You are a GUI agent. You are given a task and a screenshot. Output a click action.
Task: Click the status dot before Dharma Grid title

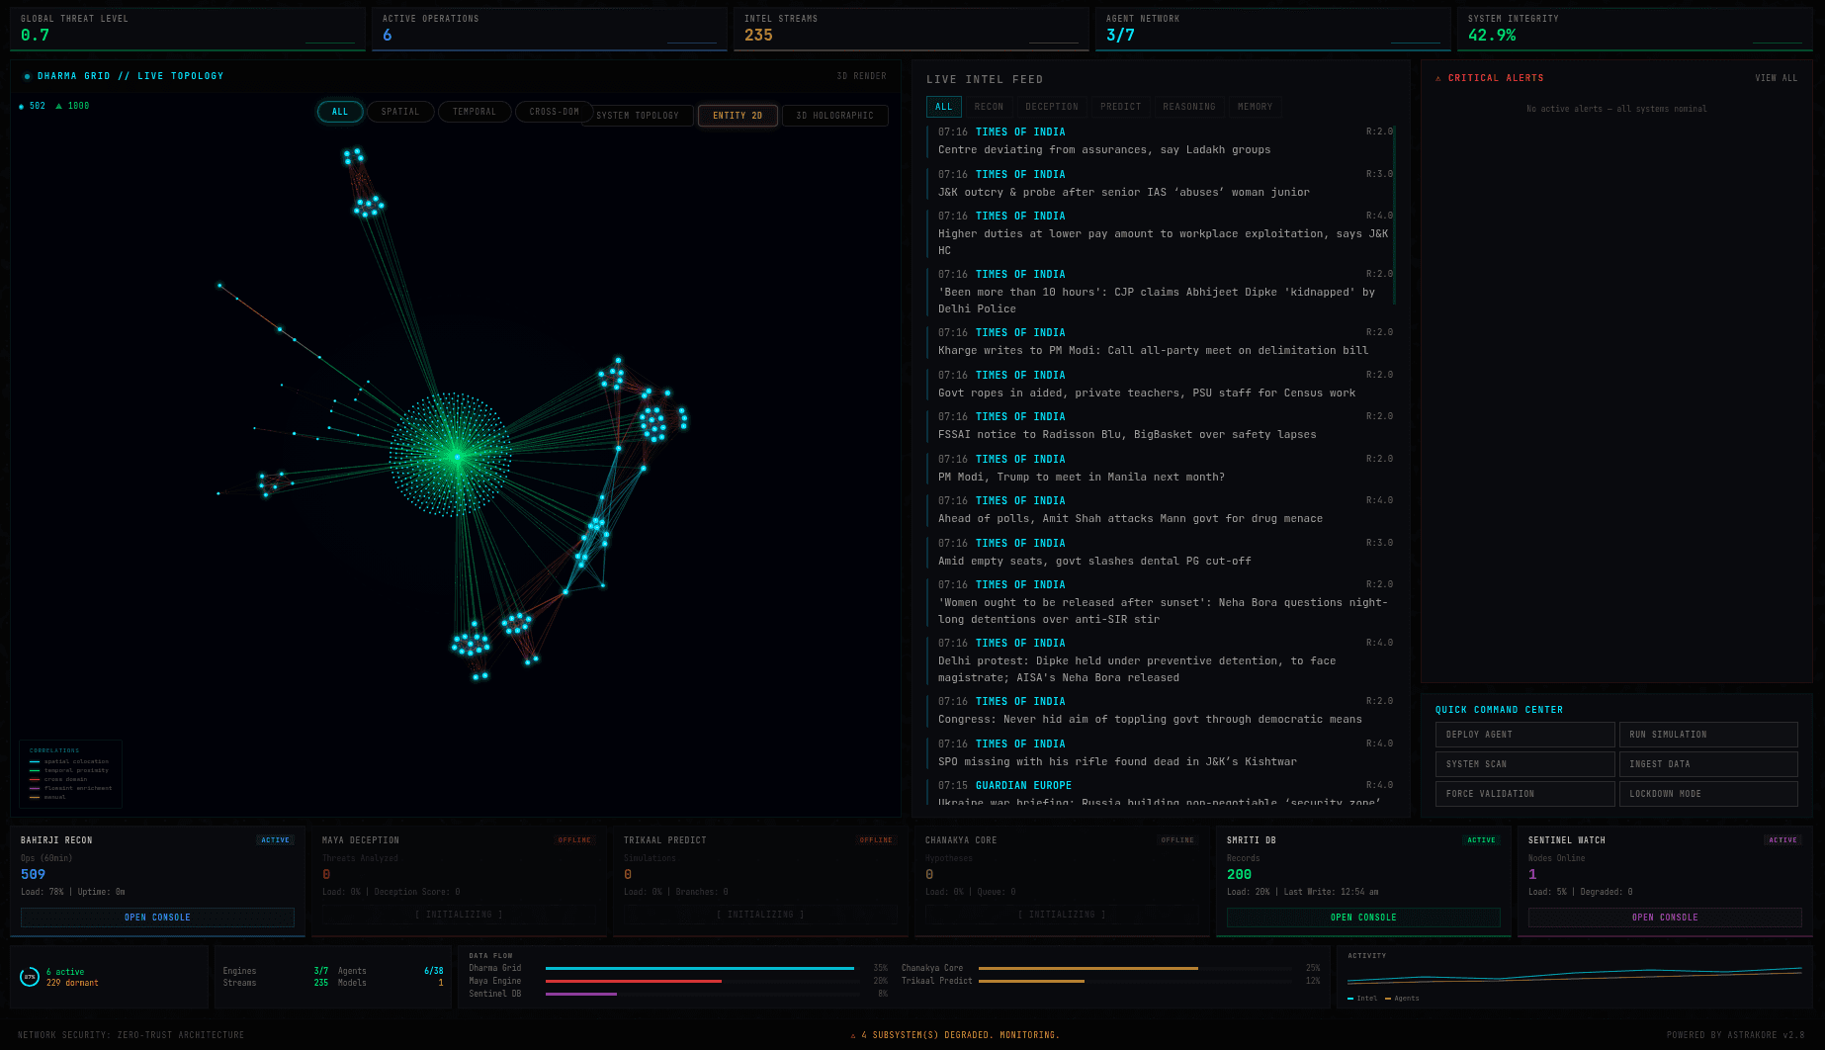pos(27,76)
